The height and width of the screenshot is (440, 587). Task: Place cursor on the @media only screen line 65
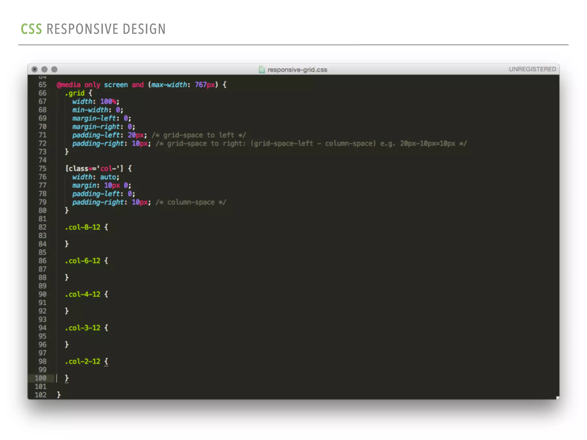142,85
